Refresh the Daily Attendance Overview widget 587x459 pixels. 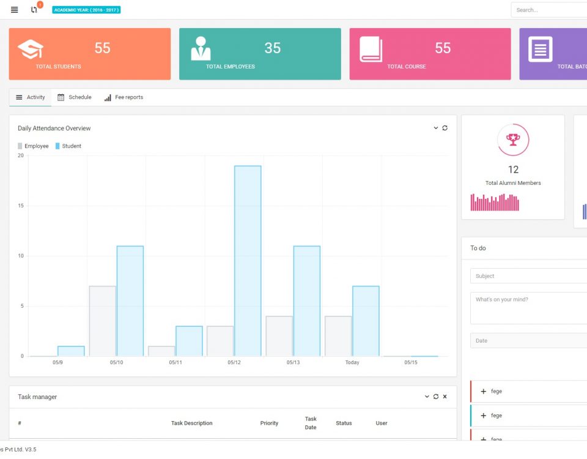coord(445,128)
